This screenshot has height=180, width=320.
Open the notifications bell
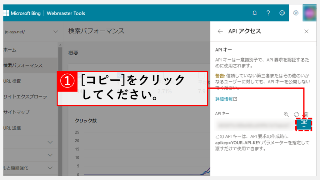[x=255, y=13]
